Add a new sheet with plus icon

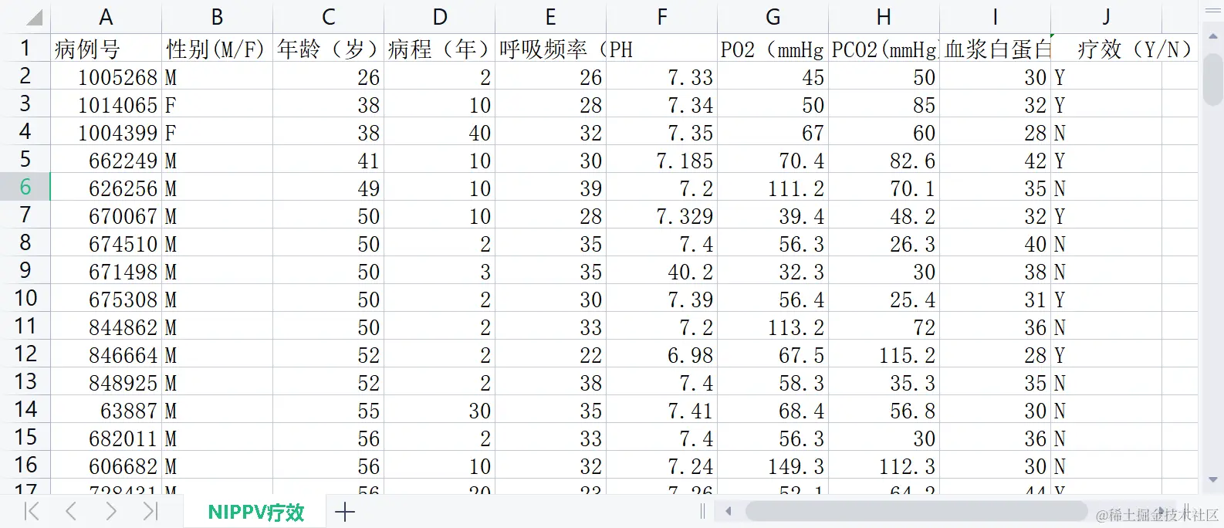pyautogui.click(x=345, y=511)
